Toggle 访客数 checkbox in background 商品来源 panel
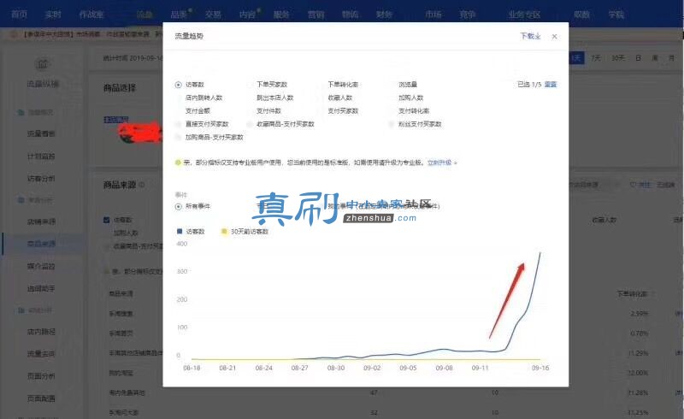This screenshot has height=419, width=684. [106, 220]
